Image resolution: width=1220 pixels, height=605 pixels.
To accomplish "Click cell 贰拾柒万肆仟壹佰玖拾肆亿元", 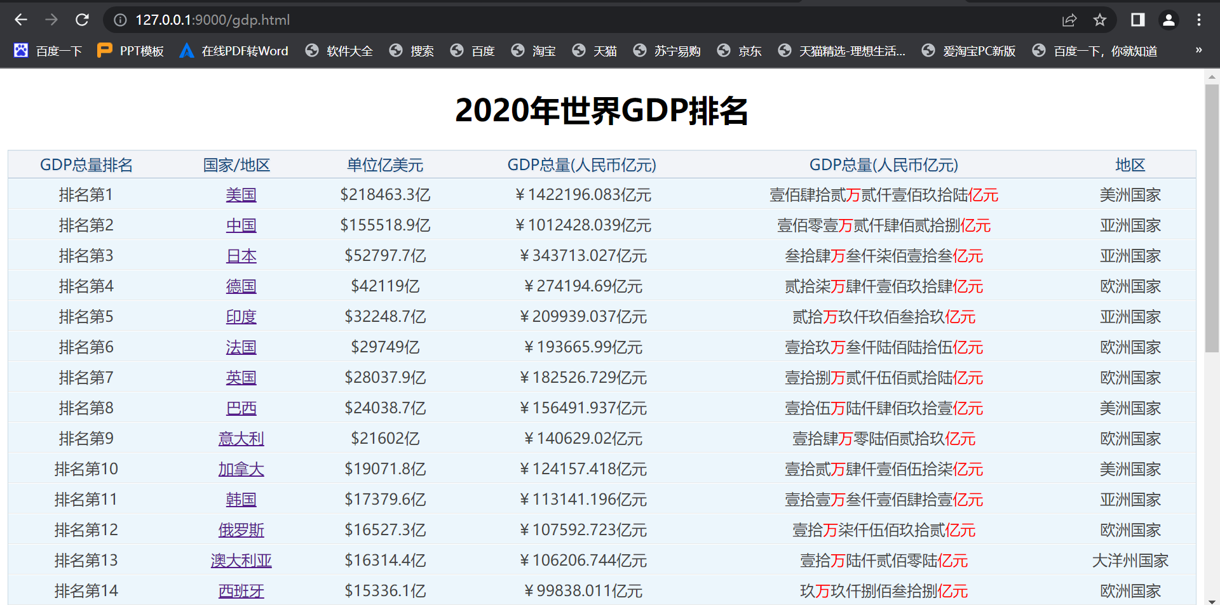I will click(x=884, y=286).
